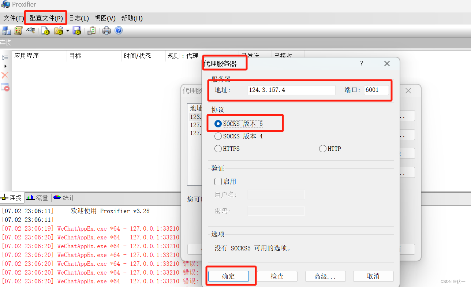
Task: Click the 地址 server address field
Action: tap(291, 90)
